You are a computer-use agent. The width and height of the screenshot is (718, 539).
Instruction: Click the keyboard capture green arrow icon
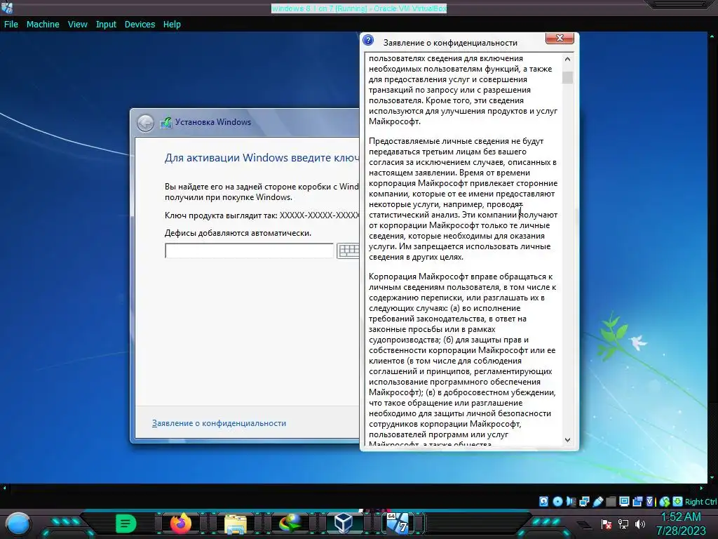tap(678, 501)
